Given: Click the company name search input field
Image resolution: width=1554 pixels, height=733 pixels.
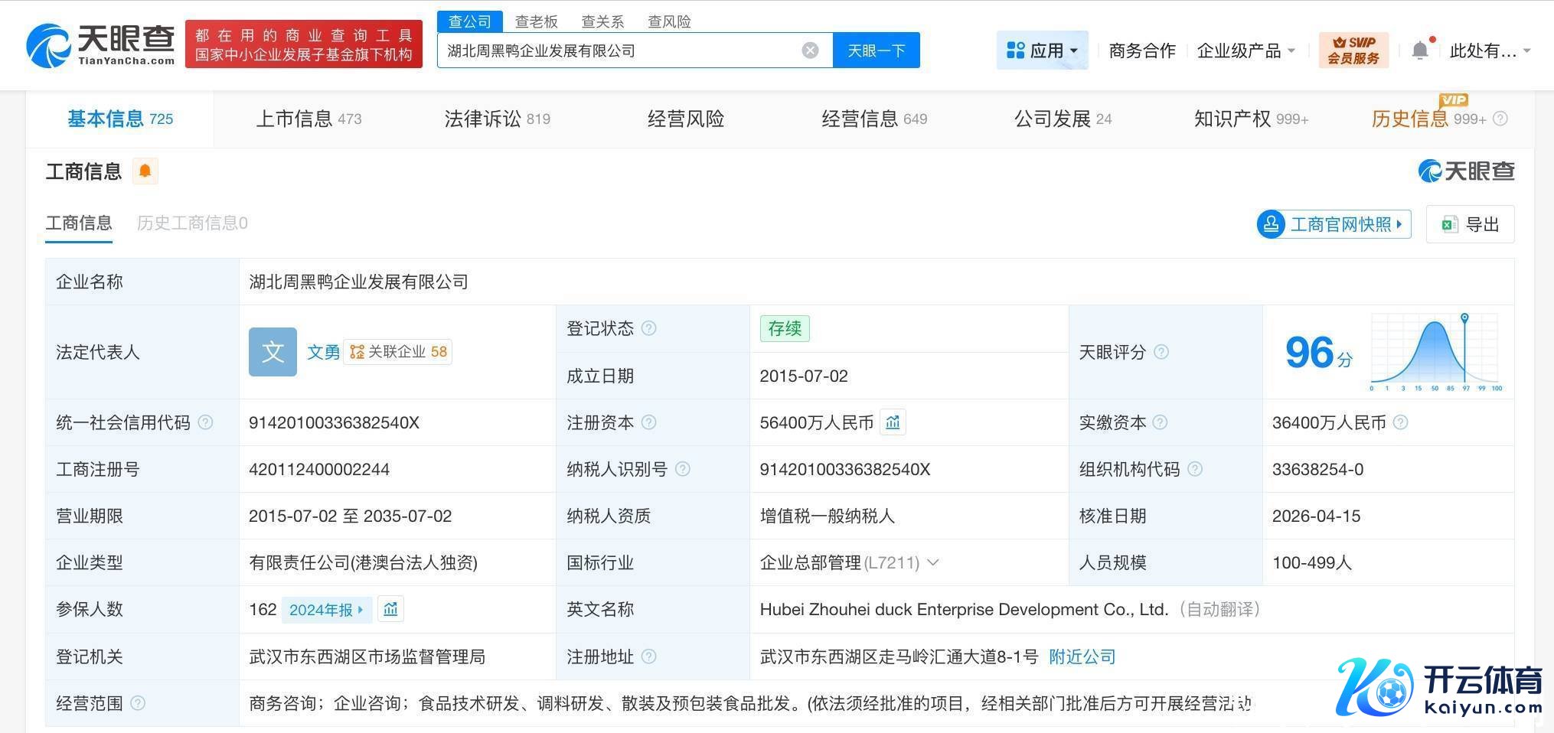Looking at the screenshot, I should point(620,50).
